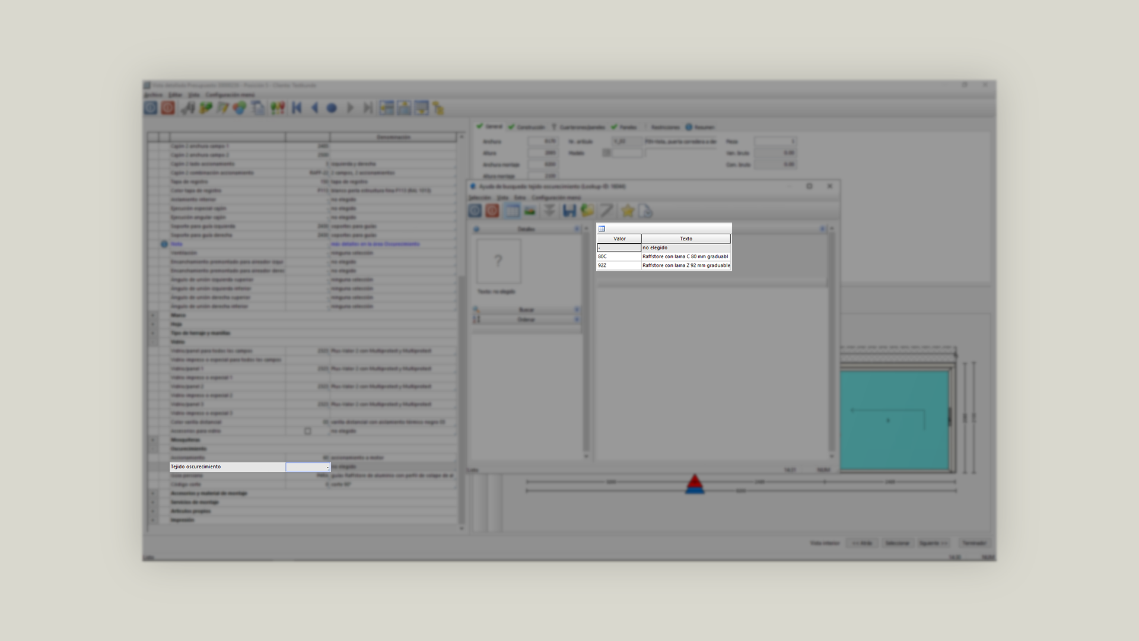This screenshot has width=1139, height=641.
Task: Select the '-' value cell
Action: pos(619,247)
